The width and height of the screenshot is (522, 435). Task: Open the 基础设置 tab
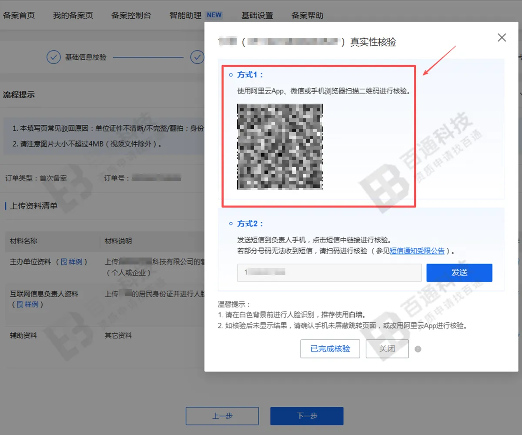pyautogui.click(x=257, y=15)
